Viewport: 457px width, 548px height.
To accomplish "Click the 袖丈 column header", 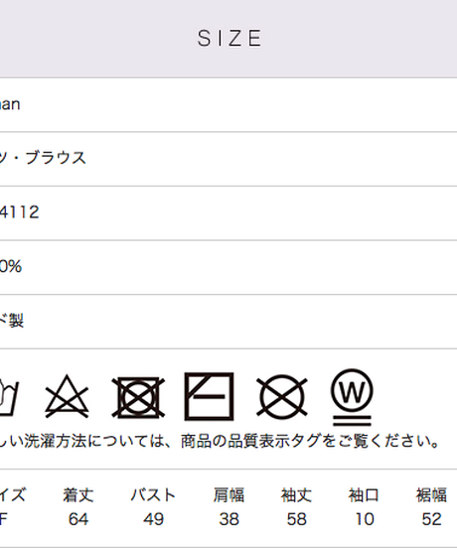I will click(x=296, y=495).
